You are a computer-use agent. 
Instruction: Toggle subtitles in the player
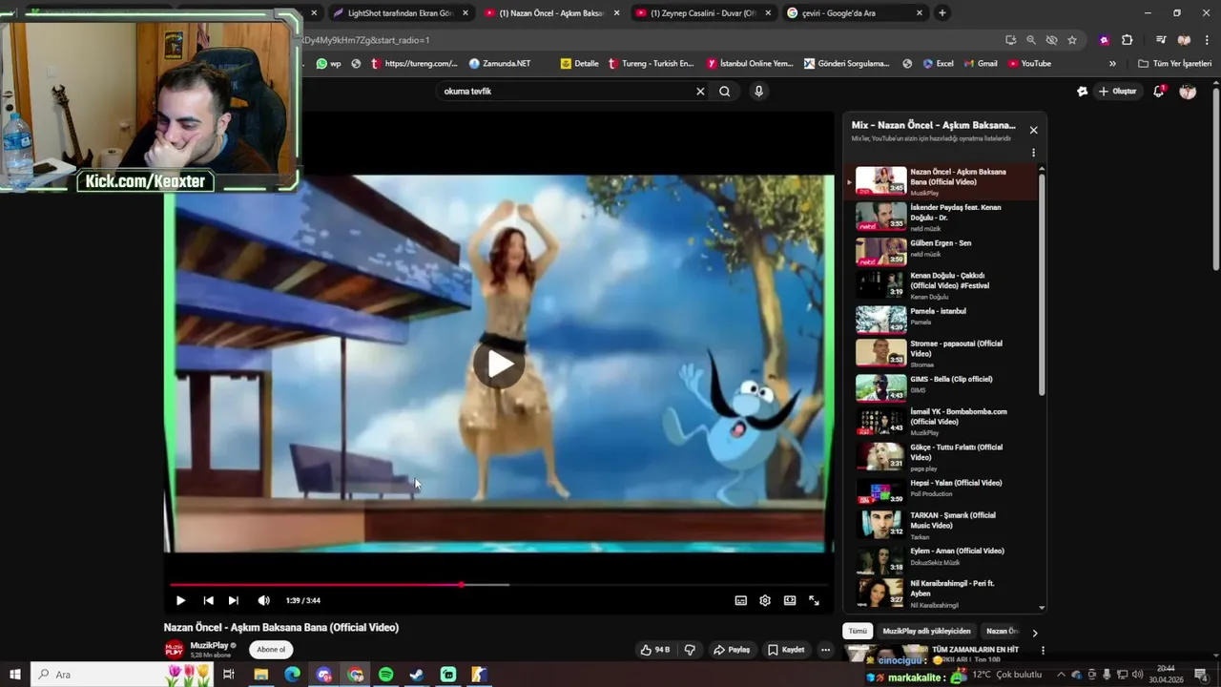(x=740, y=600)
